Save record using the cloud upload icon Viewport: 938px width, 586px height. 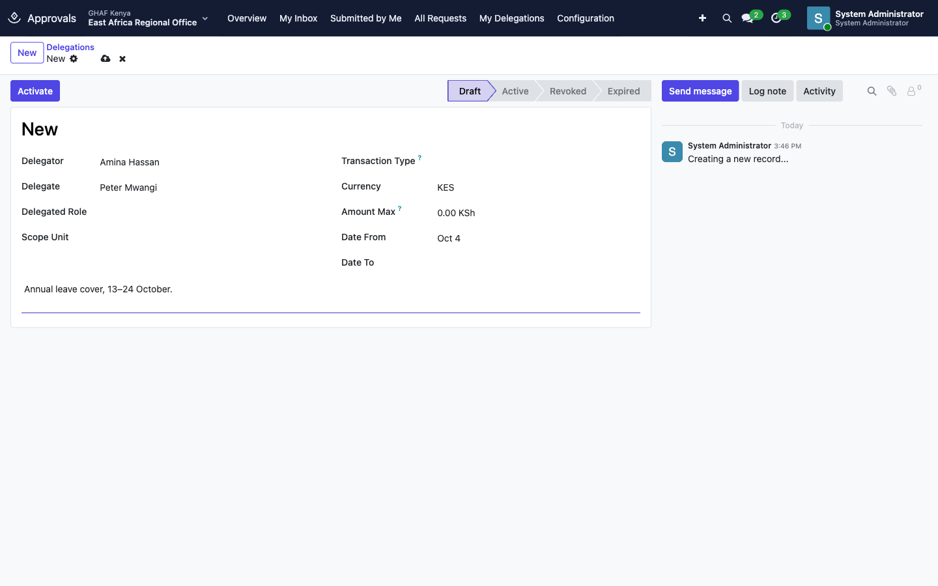106,59
